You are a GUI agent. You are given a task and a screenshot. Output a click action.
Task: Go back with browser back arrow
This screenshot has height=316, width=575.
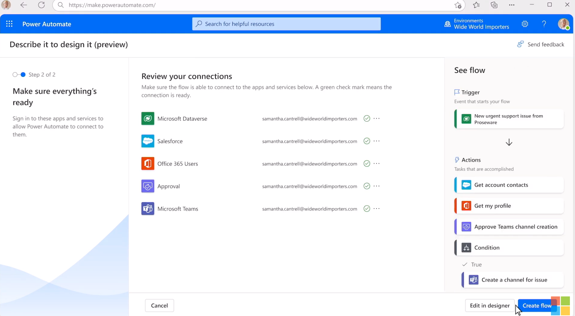24,5
